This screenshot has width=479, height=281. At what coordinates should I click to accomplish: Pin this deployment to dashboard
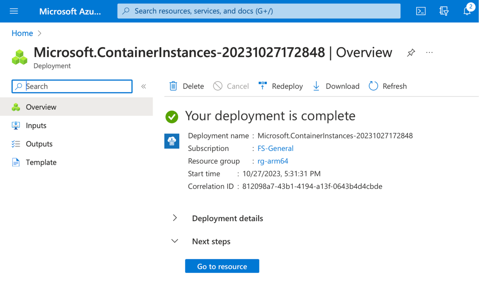pos(411,53)
